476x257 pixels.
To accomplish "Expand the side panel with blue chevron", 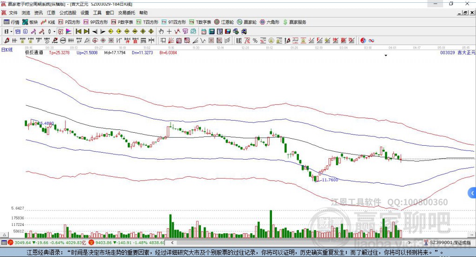I will pyautogui.click(x=472, y=193).
